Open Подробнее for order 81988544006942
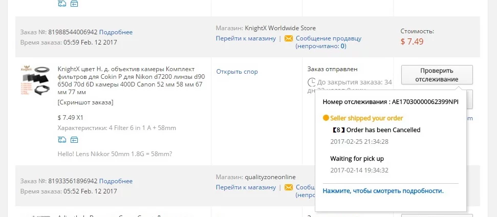The width and height of the screenshot is (497, 217). point(116,32)
